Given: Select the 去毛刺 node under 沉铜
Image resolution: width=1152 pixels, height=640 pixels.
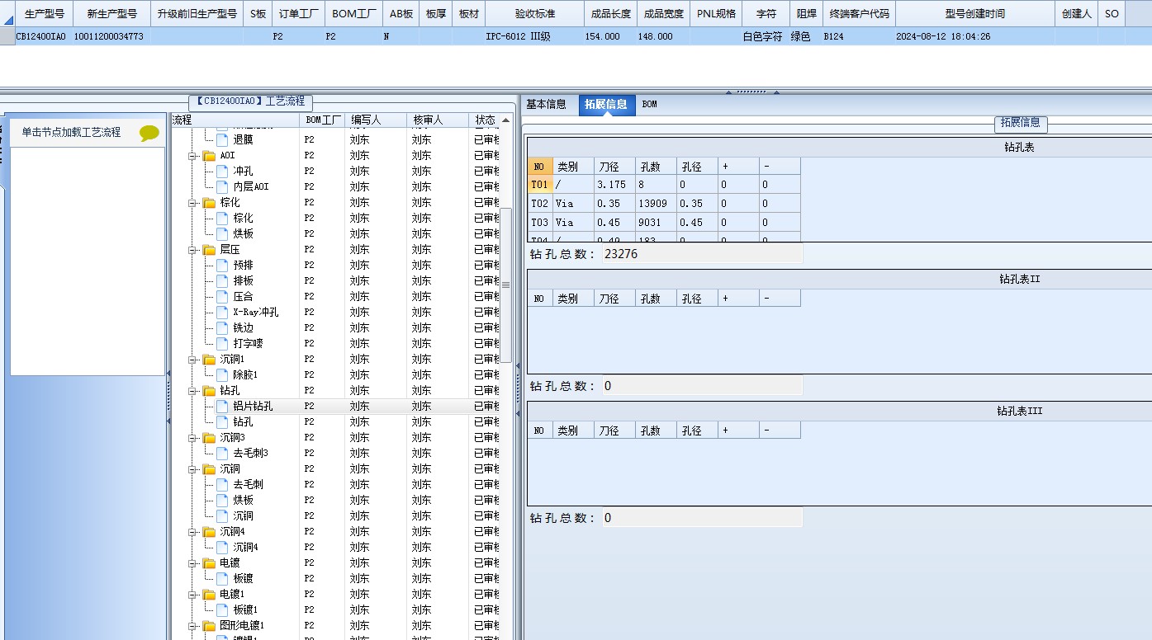Looking at the screenshot, I should 248,485.
